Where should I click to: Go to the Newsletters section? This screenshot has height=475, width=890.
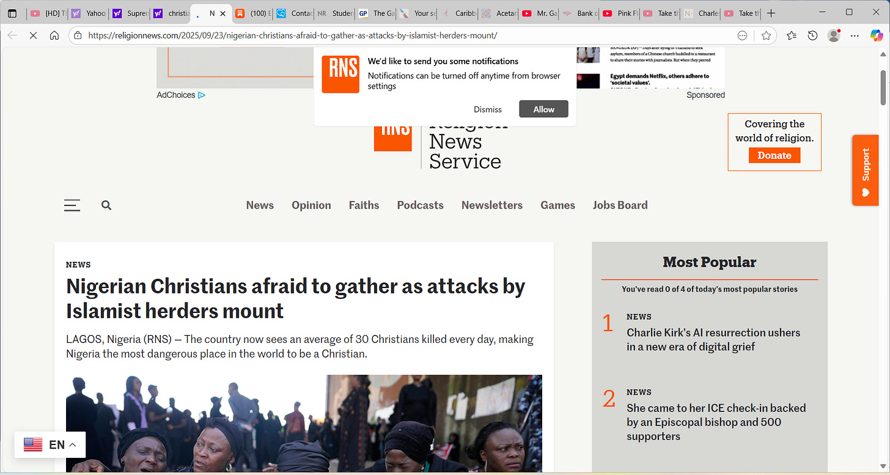click(x=492, y=205)
